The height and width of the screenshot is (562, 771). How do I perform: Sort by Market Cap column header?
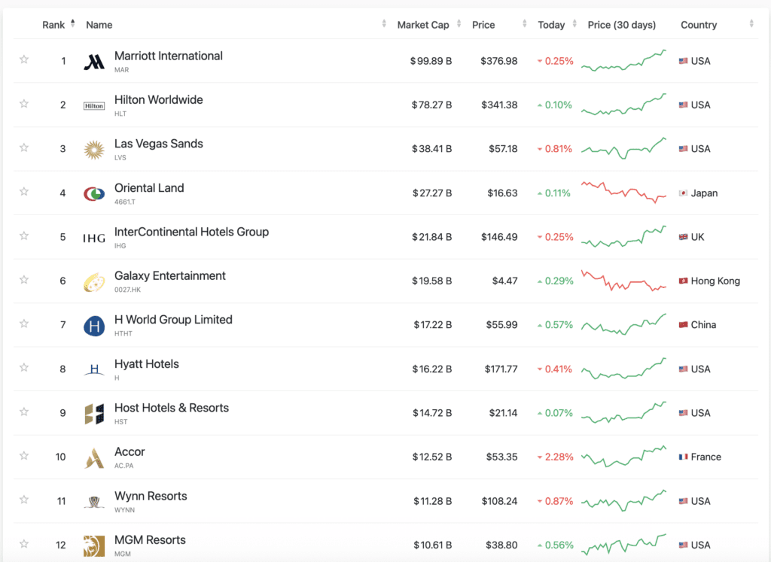click(x=422, y=25)
